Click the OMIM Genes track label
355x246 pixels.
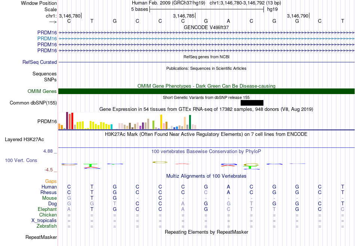(x=42, y=91)
